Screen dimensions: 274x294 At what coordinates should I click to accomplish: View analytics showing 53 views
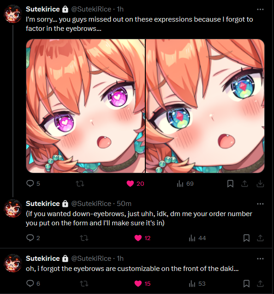click(x=197, y=283)
